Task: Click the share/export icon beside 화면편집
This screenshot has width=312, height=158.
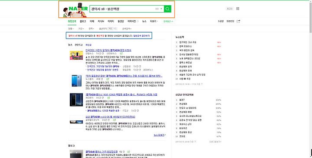Action: tap(238, 21)
